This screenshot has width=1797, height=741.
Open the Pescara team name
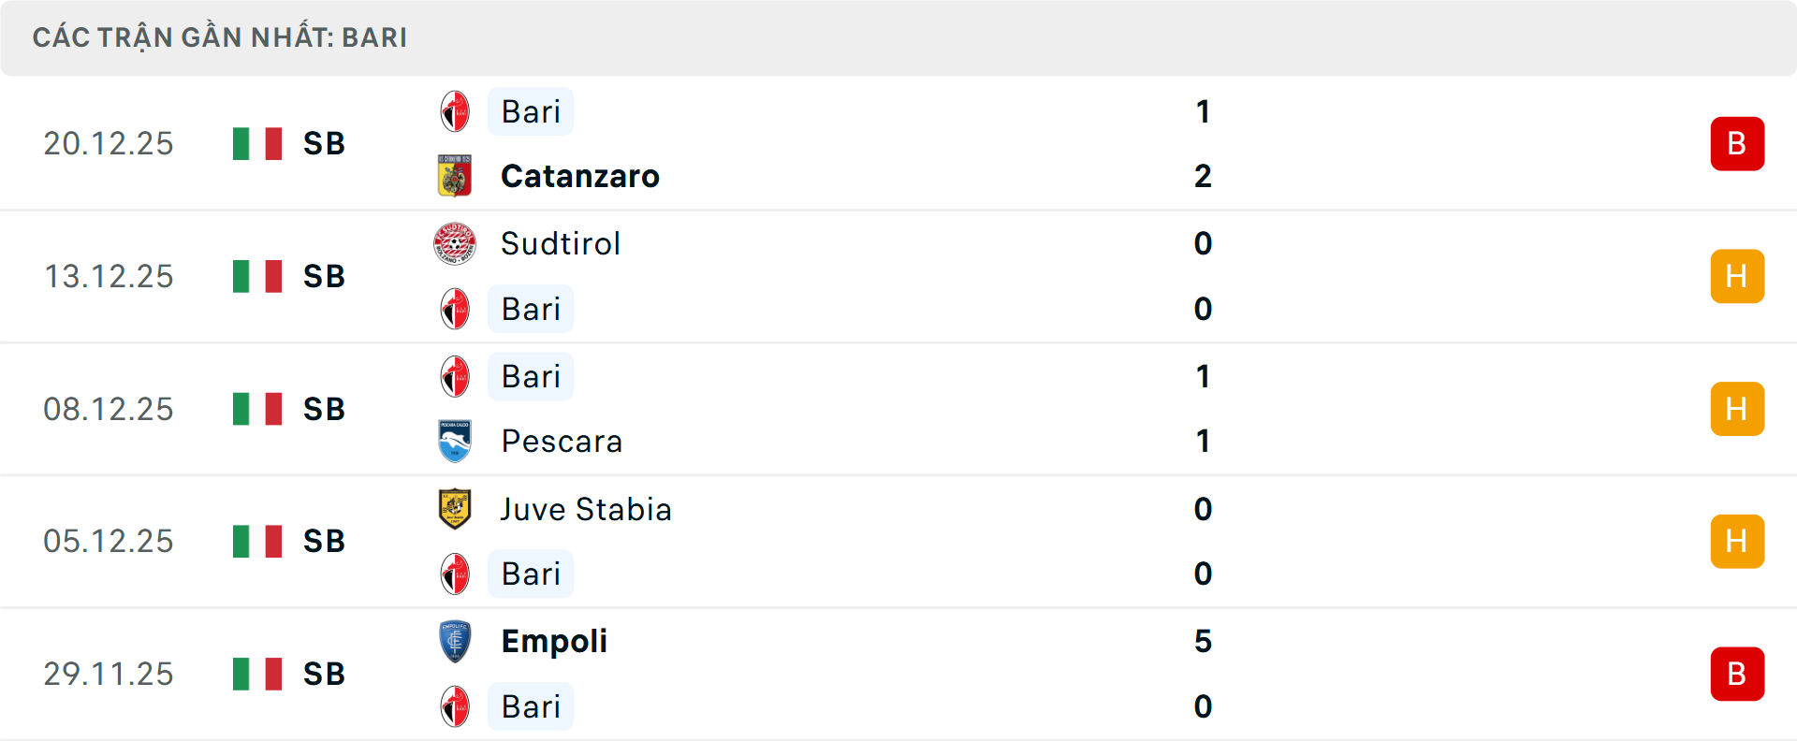pos(562,441)
